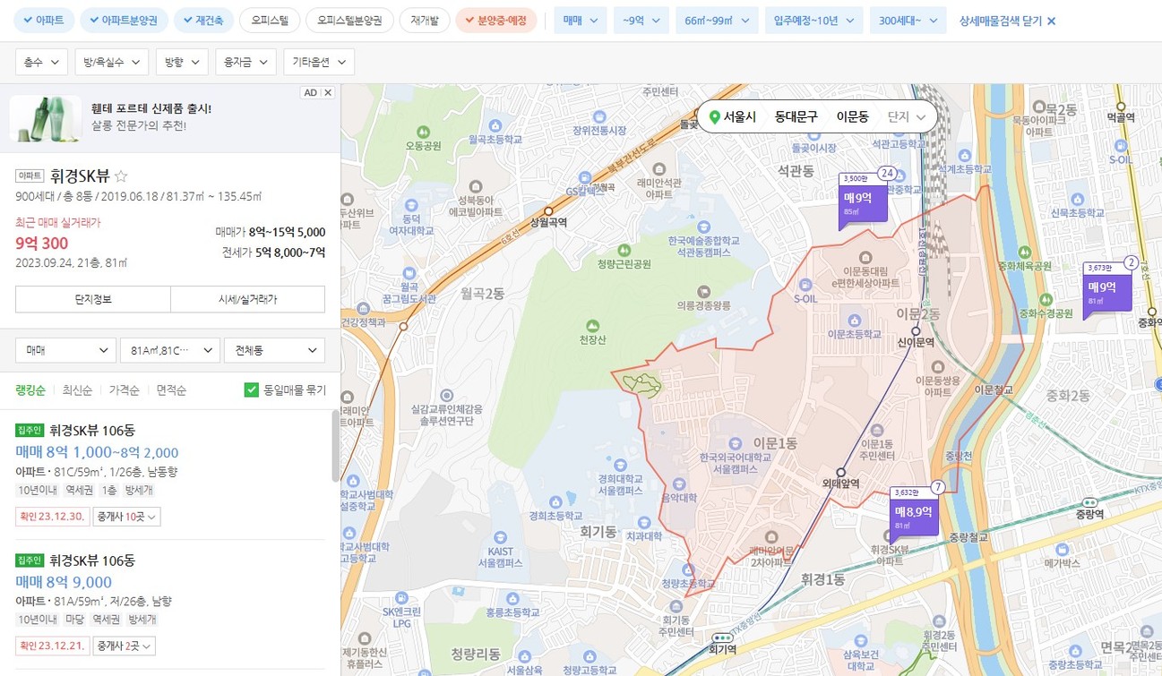
Task: Expand the 방/욕실수 filter dropdown
Action: click(x=111, y=62)
